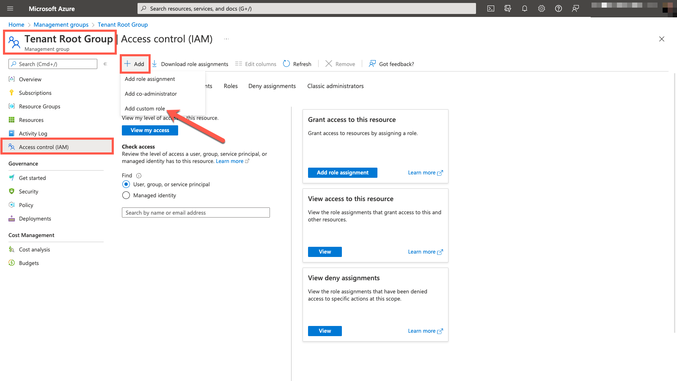Image resolution: width=677 pixels, height=381 pixels.
Task: Click the Download role assignments arrow icon
Action: coord(154,64)
